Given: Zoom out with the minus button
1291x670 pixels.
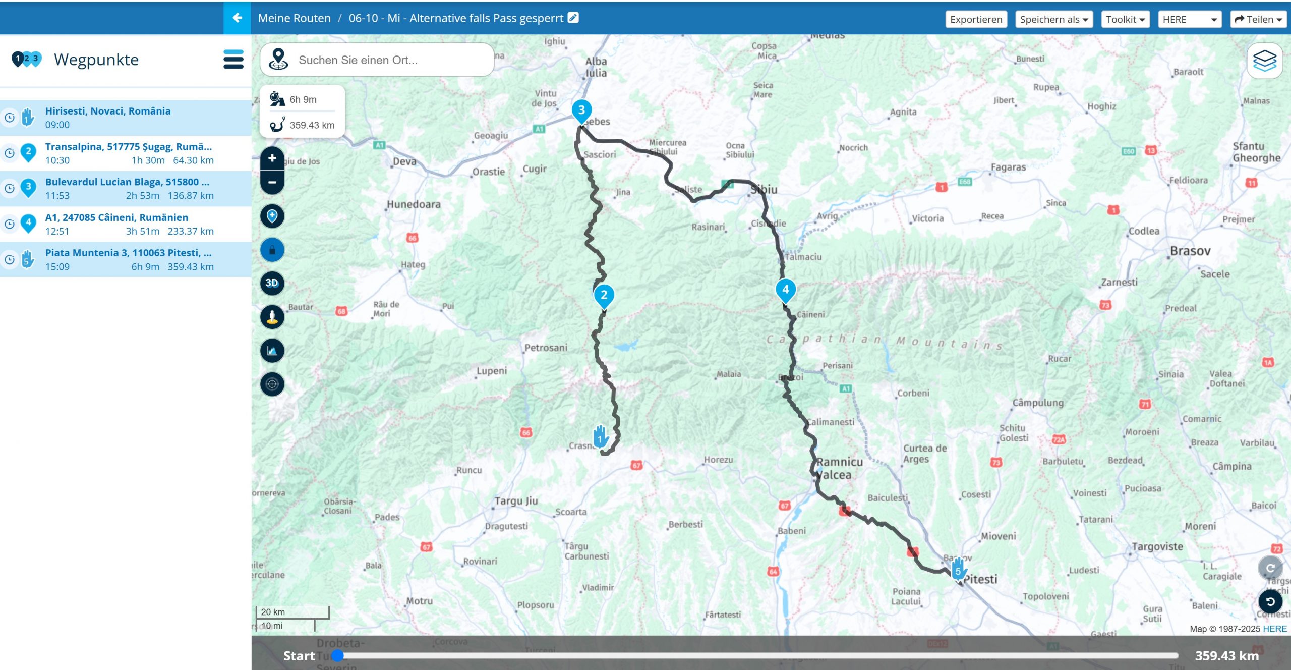Looking at the screenshot, I should point(272,183).
